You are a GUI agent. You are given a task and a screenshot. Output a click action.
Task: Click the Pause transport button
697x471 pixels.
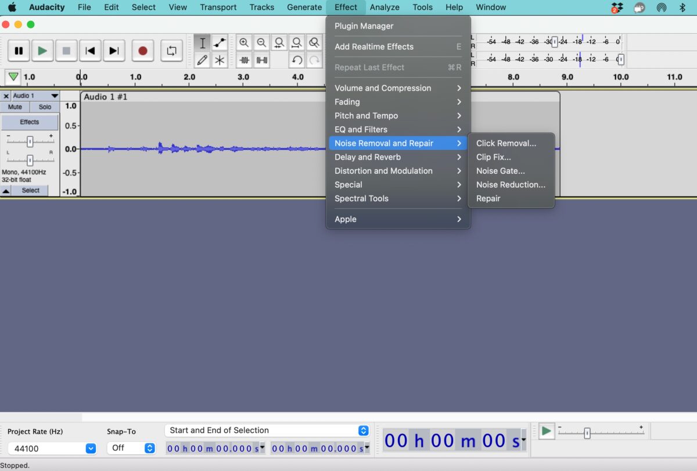tap(19, 51)
